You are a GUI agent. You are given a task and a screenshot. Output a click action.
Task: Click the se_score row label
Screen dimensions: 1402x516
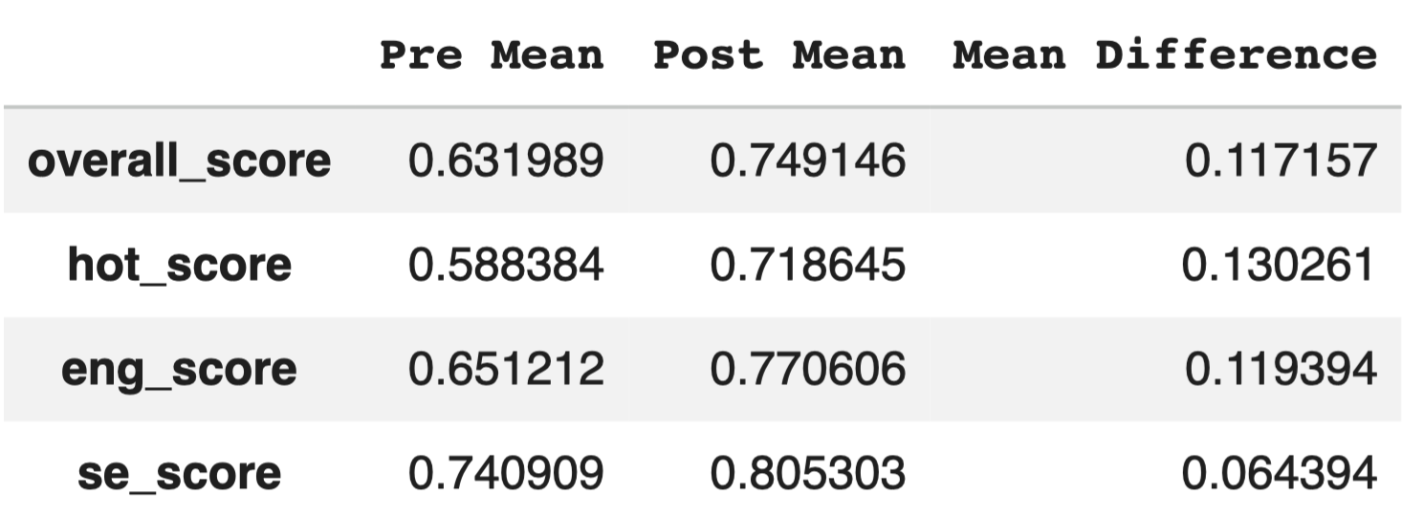[179, 473]
